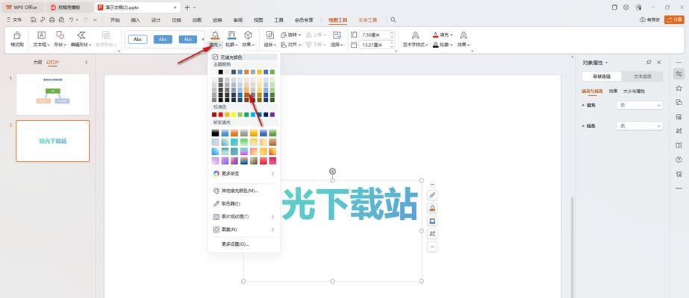Click the 格式刷 format painter icon

[x=16, y=36]
